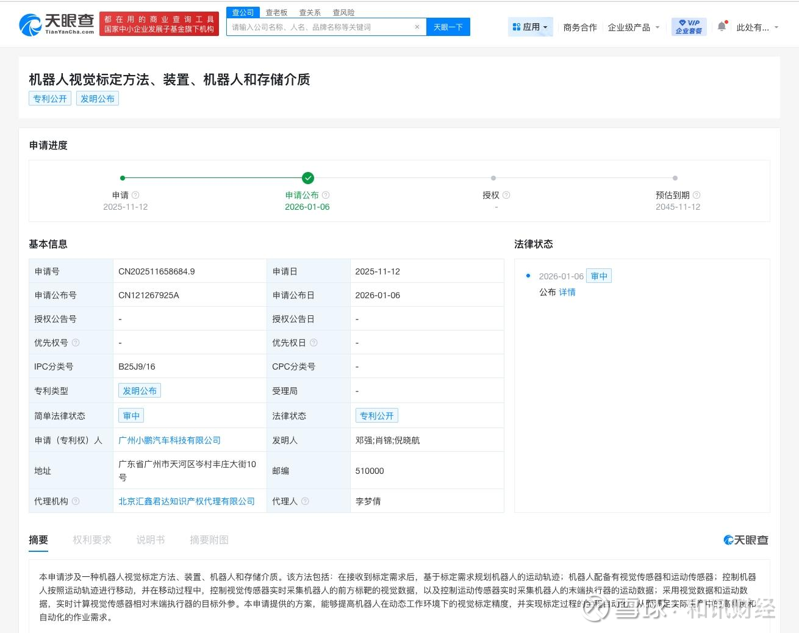Clear search box with the X icon
This screenshot has width=799, height=633.
pos(417,27)
